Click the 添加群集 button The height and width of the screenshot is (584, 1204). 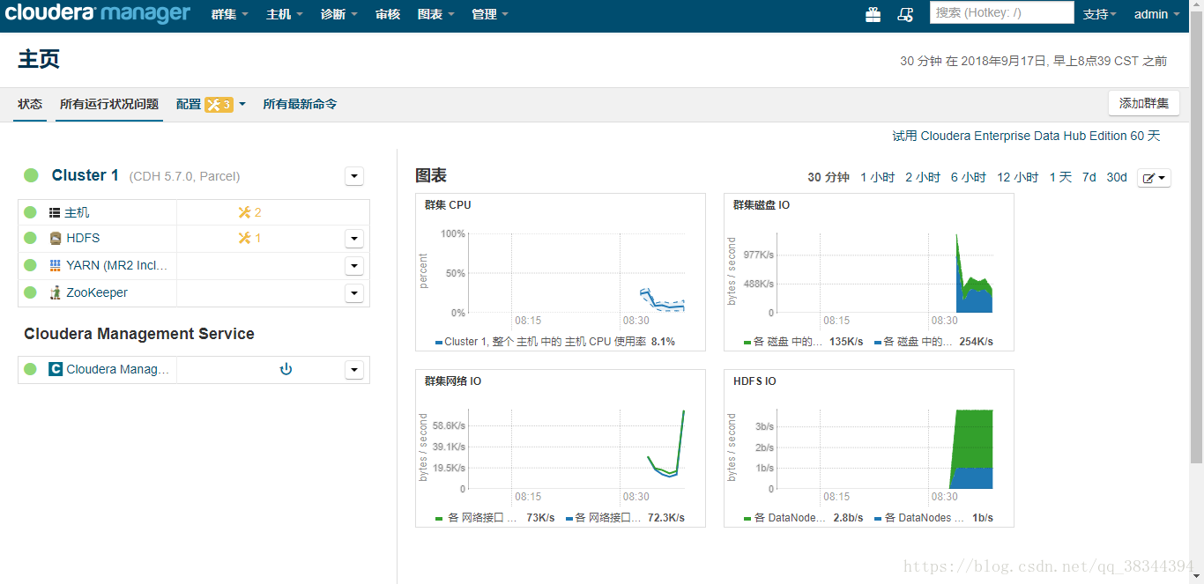pyautogui.click(x=1144, y=103)
